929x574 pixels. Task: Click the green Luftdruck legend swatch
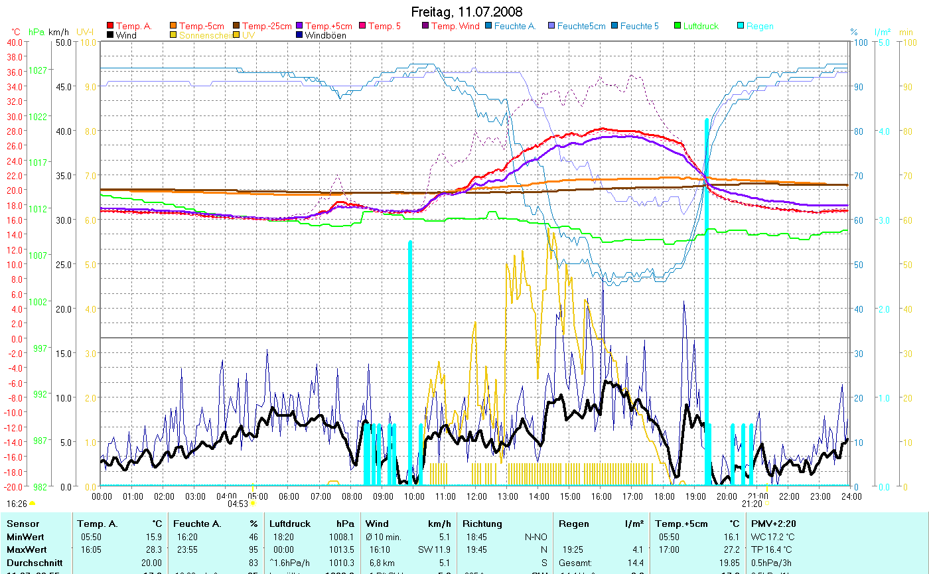pos(678,27)
